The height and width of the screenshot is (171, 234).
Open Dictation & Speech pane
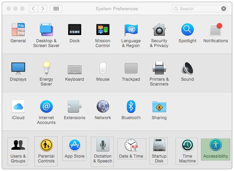[103, 152]
